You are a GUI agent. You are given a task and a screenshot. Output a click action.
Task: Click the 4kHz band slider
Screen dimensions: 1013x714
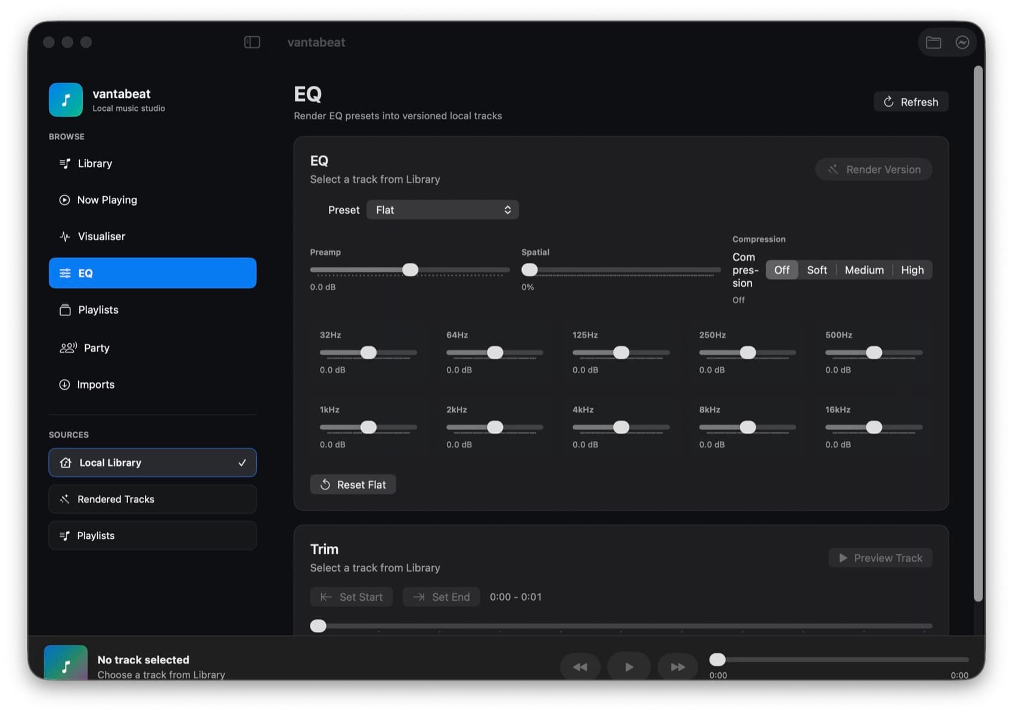coord(621,427)
